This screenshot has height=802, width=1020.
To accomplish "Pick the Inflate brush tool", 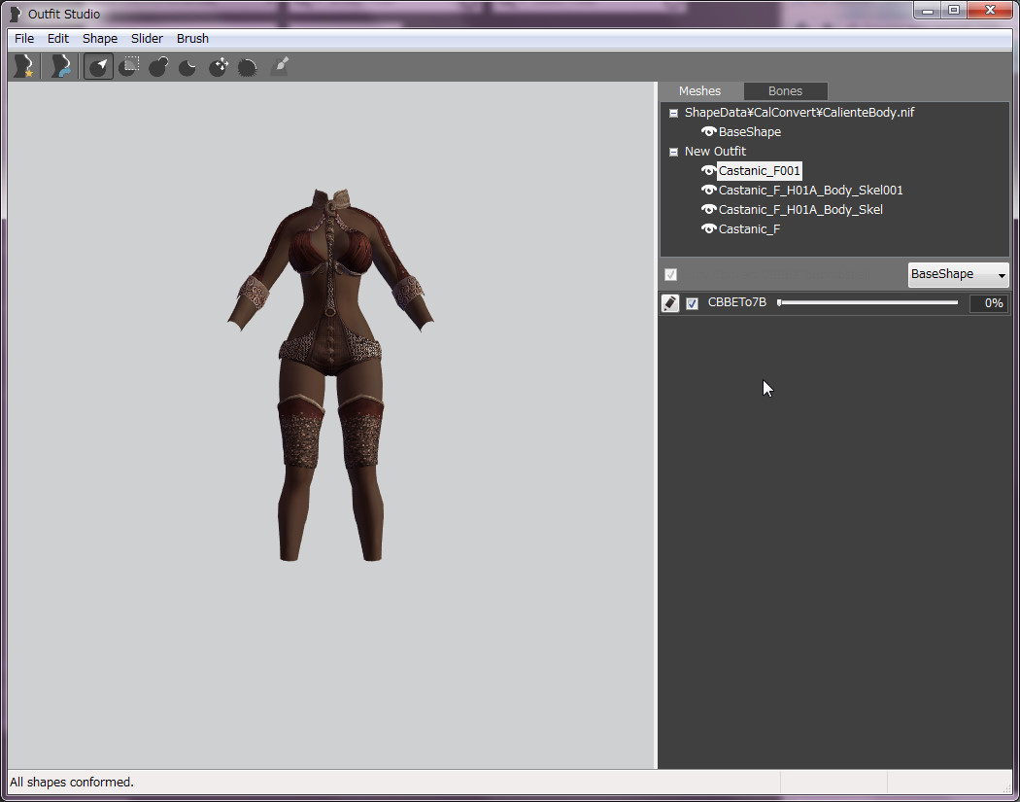I will pos(159,66).
